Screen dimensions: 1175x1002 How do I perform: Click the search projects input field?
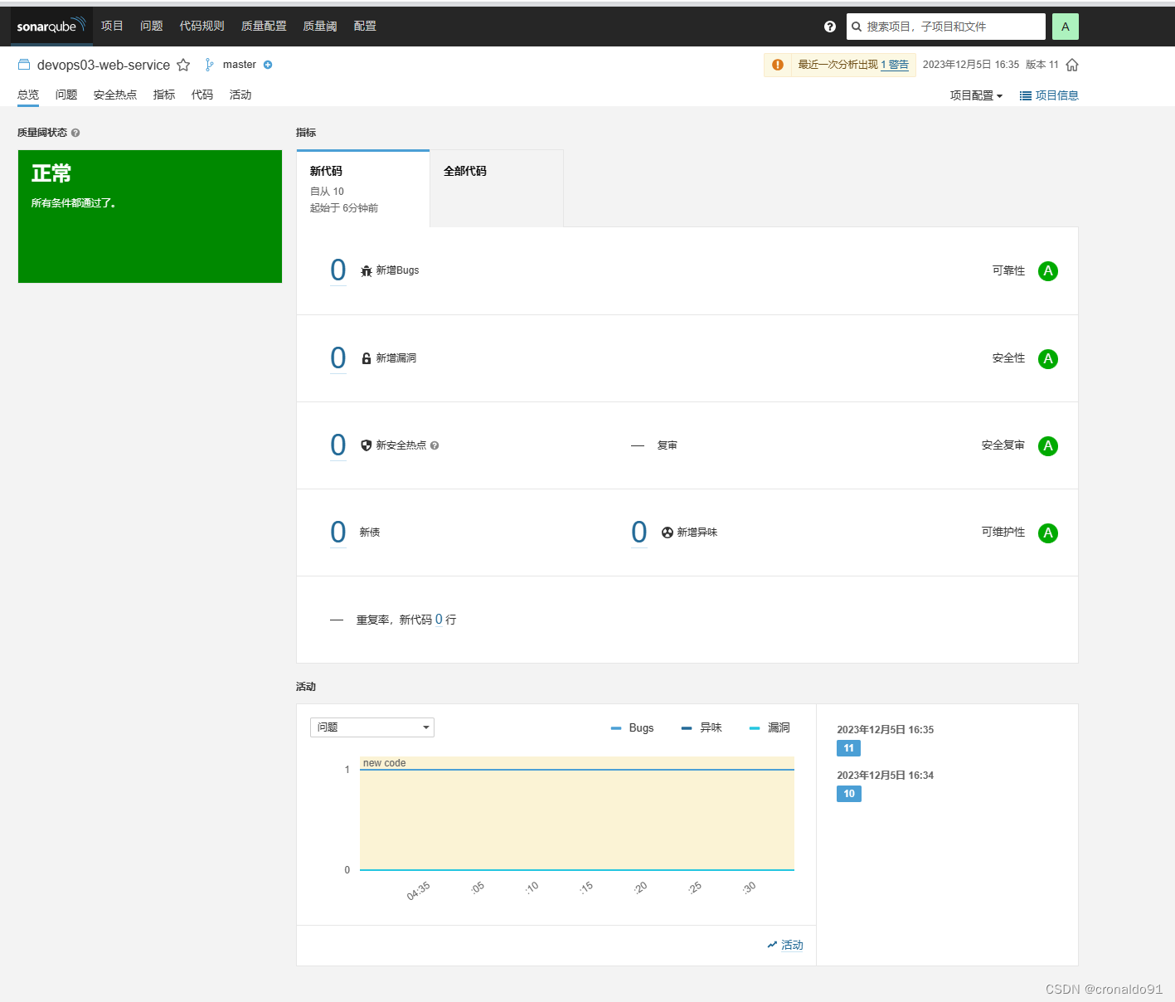click(x=946, y=27)
